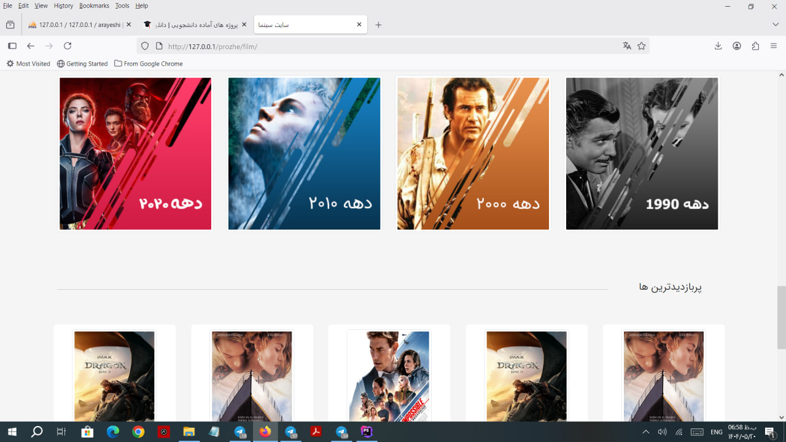Bookmark this page with the star icon
The image size is (786, 442).
642,46
